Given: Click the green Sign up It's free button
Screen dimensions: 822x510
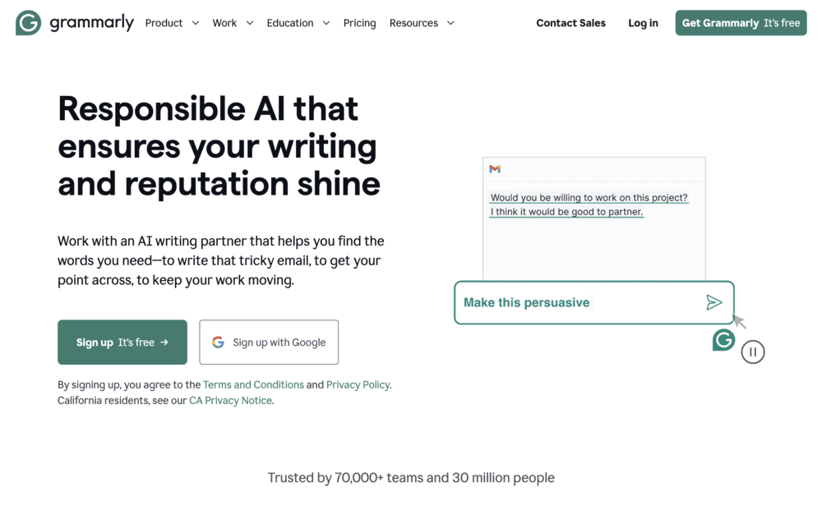Looking at the screenshot, I should [122, 342].
